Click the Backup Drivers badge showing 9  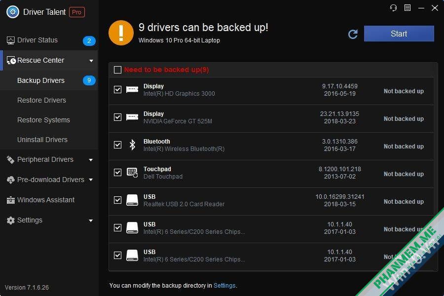[89, 80]
